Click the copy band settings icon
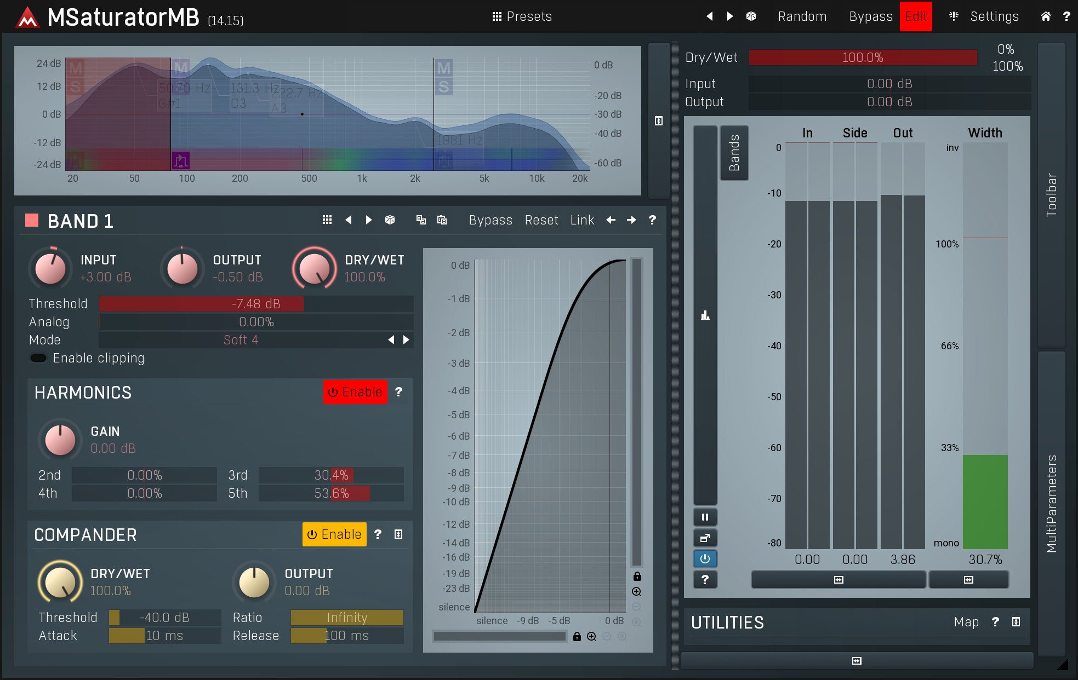1078x680 pixels. (x=421, y=220)
